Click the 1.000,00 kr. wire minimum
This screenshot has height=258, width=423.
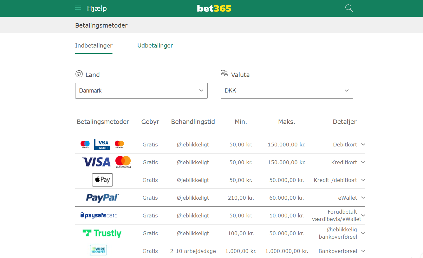[241, 251]
